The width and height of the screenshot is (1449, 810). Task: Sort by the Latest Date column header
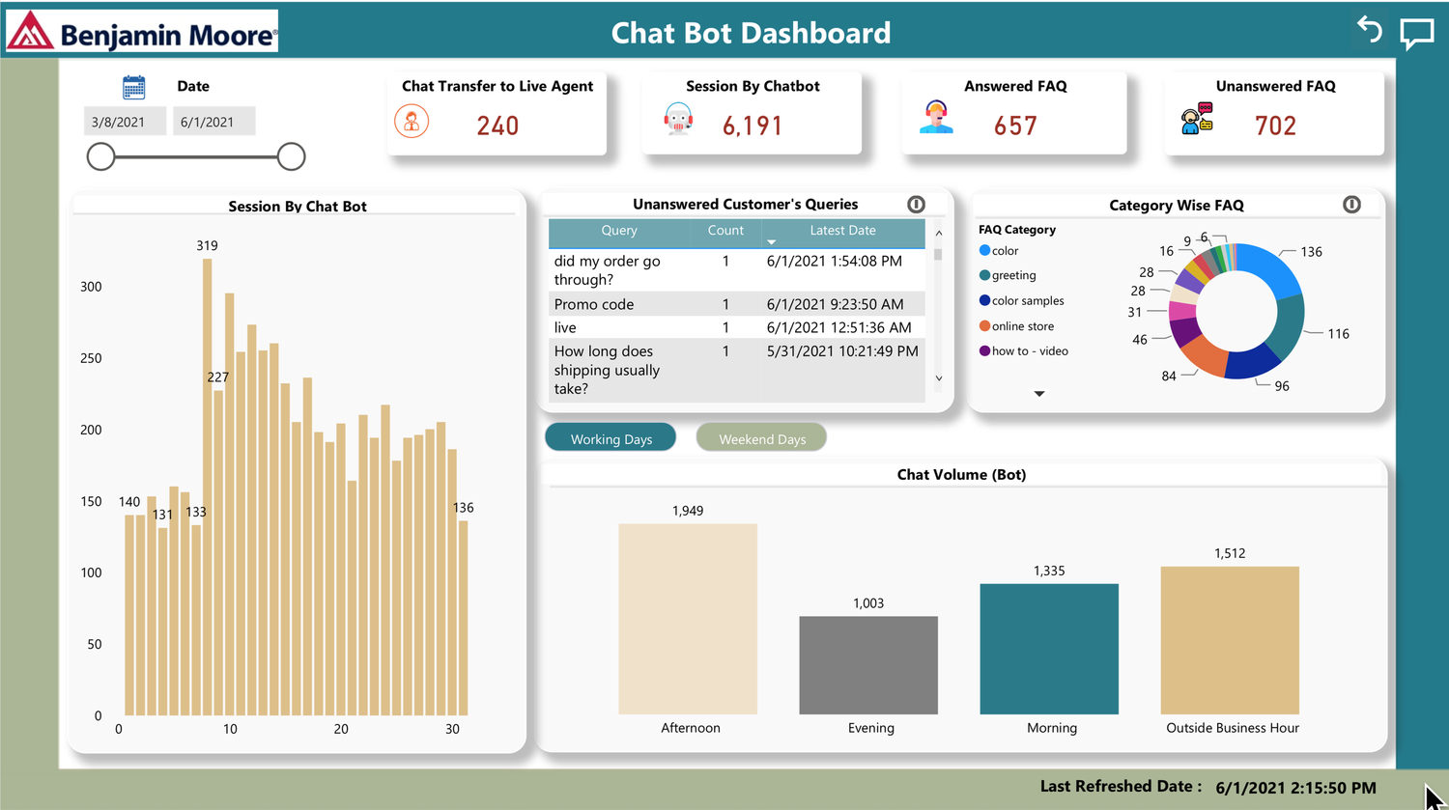(x=842, y=231)
